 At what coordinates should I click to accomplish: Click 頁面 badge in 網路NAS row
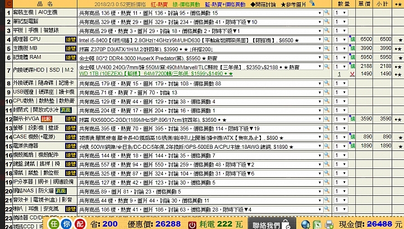61,191
